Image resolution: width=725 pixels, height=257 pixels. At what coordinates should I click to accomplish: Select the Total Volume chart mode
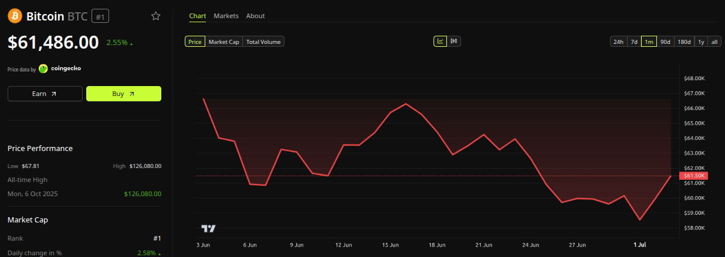[263, 42]
